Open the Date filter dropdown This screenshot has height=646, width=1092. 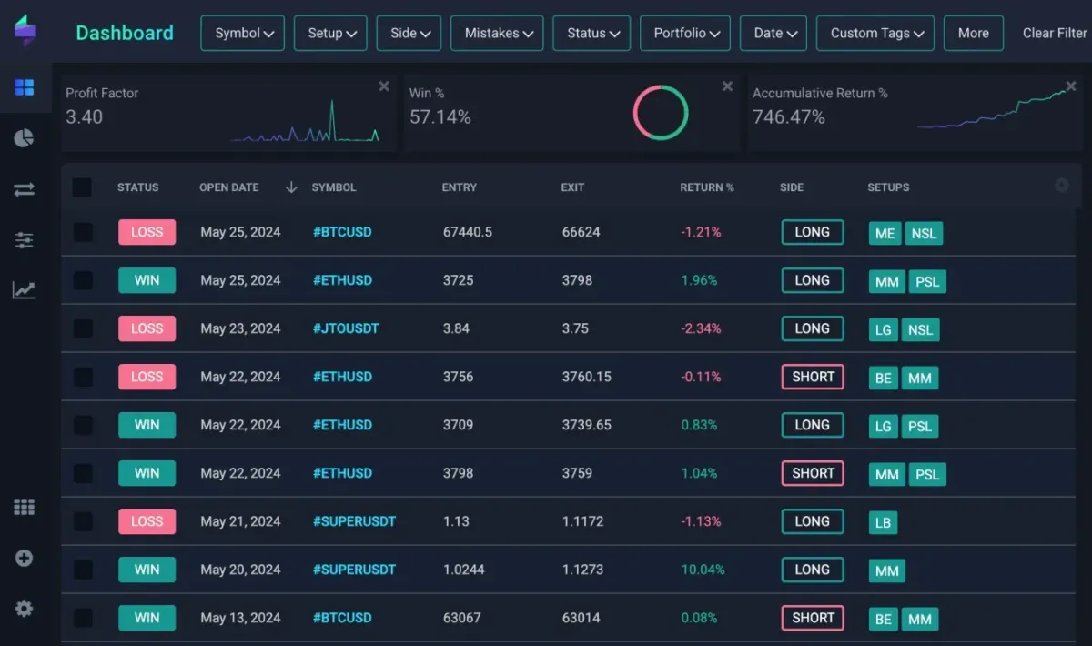tap(773, 33)
